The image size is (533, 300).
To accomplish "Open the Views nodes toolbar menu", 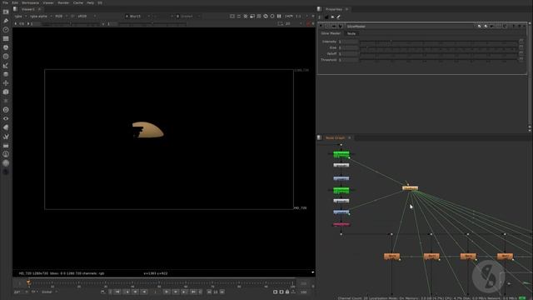I will [x=6, y=118].
